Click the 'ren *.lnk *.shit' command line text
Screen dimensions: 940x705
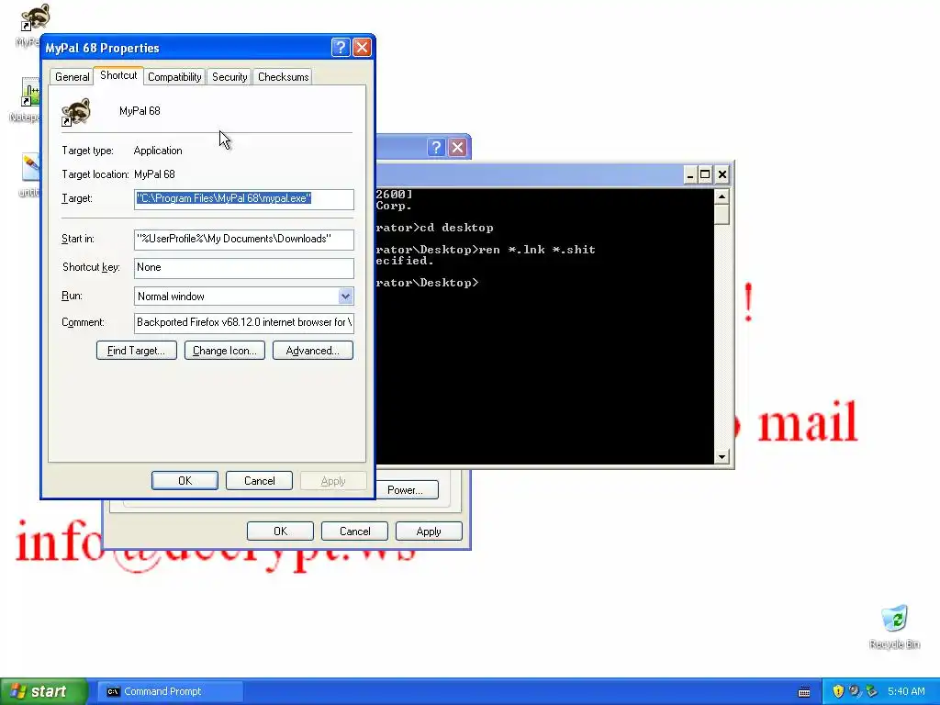tap(535, 250)
